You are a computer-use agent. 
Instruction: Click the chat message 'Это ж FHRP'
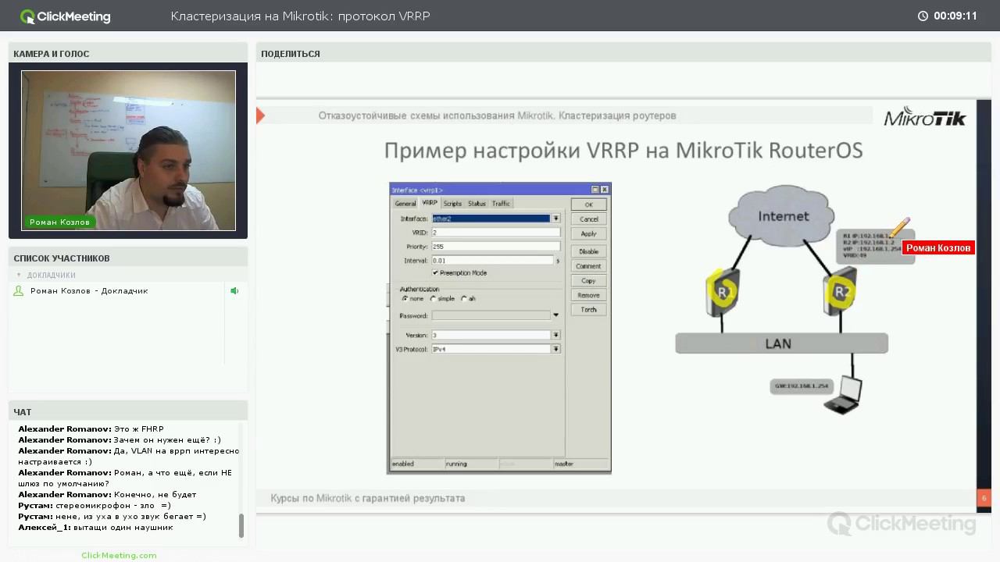(x=139, y=429)
